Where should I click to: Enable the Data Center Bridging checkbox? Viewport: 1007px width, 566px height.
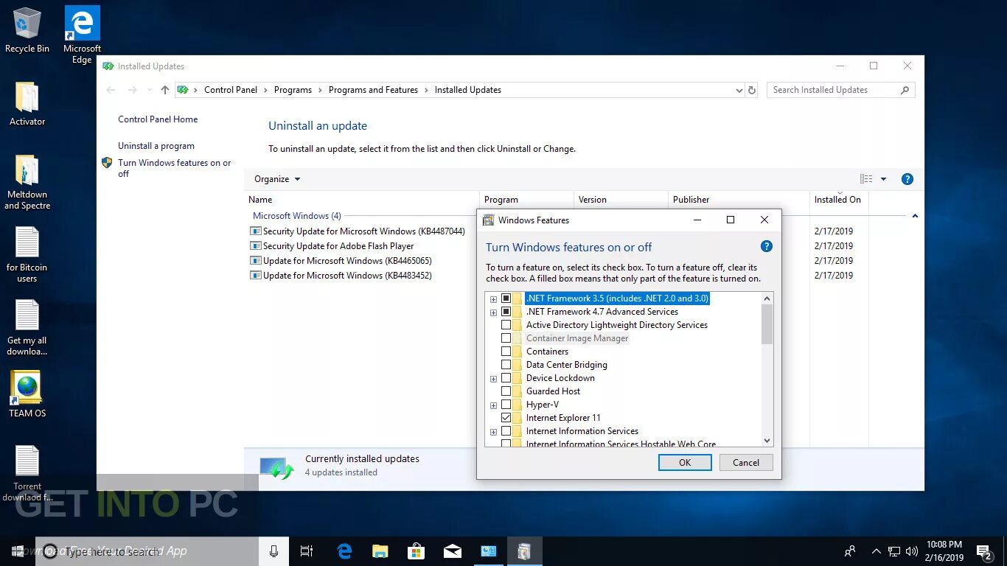coord(506,365)
